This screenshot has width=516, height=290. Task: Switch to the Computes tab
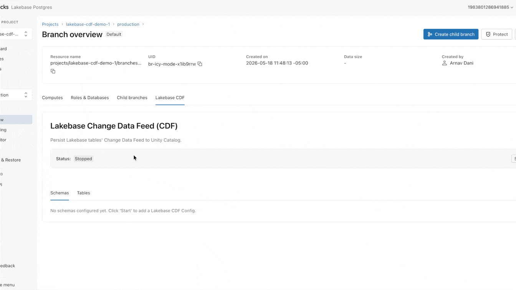tap(52, 98)
